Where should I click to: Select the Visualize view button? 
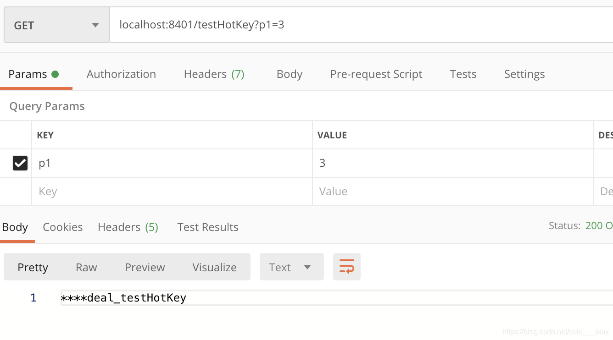click(x=214, y=267)
